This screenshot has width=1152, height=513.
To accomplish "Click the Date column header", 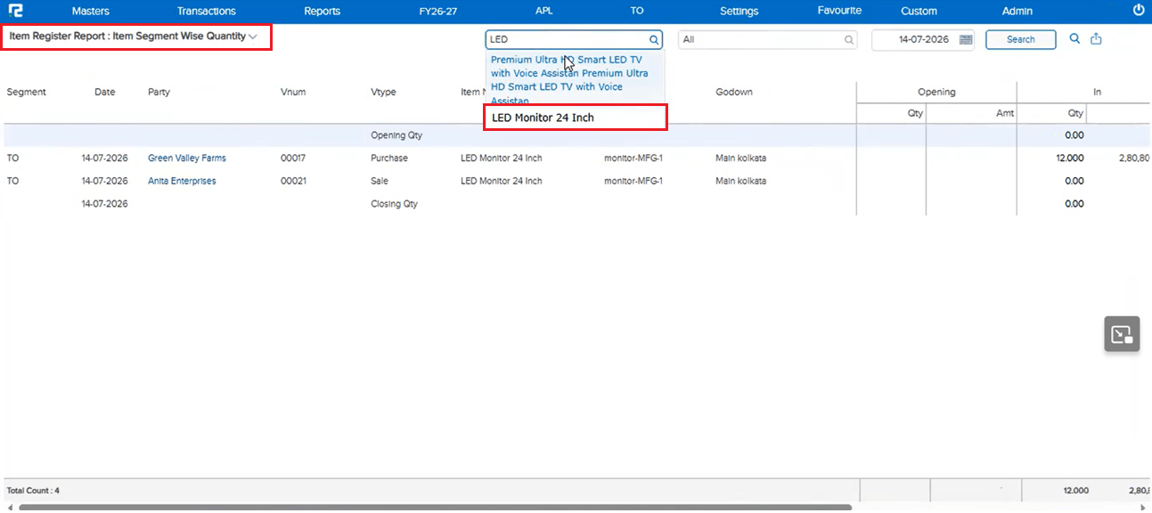I will tap(105, 92).
